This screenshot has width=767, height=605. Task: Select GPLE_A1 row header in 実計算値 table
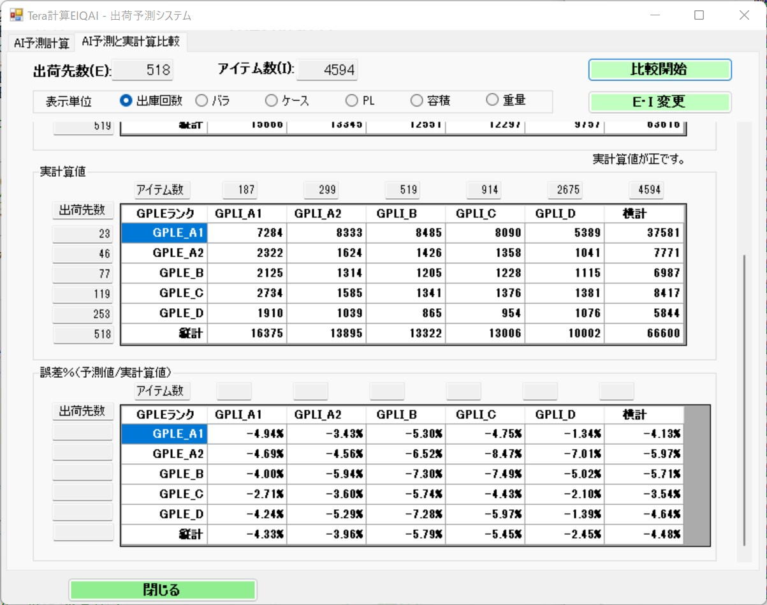tap(164, 233)
